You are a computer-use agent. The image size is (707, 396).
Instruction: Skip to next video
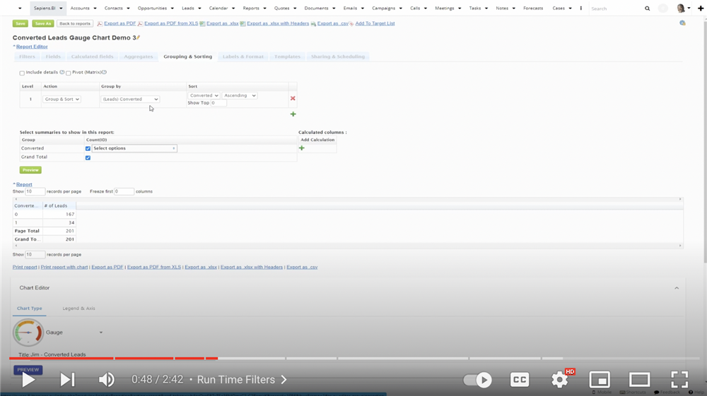click(x=67, y=380)
